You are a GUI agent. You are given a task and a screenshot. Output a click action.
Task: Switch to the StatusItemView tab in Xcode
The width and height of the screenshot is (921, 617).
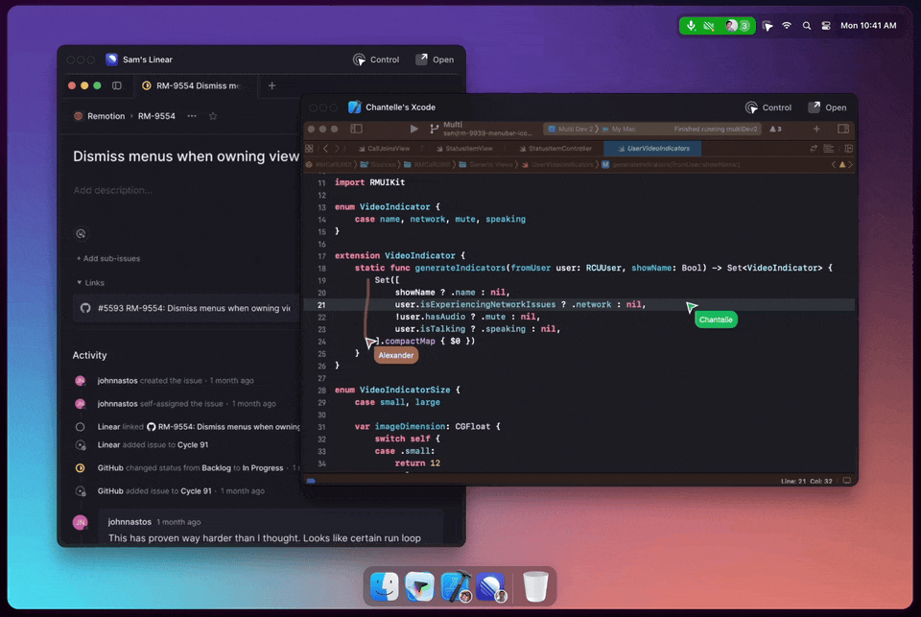click(464, 149)
